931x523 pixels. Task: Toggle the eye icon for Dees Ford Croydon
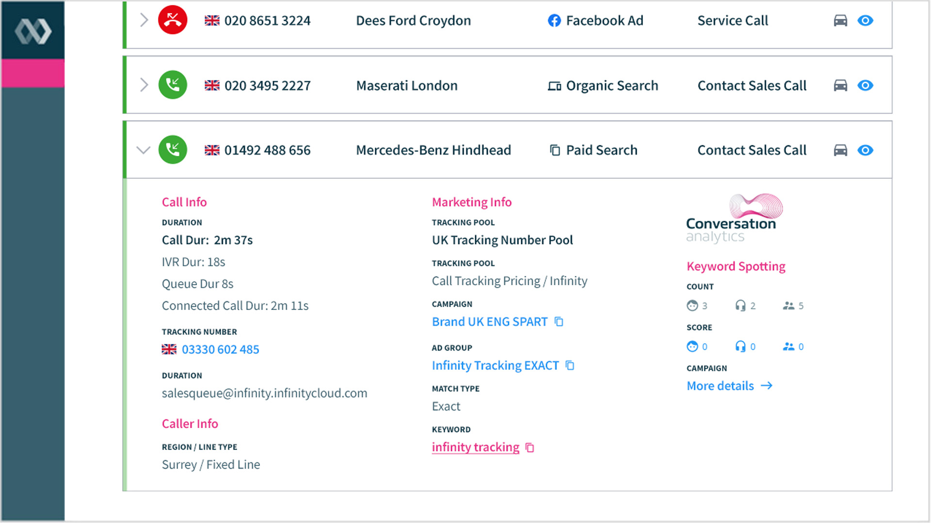pyautogui.click(x=866, y=21)
